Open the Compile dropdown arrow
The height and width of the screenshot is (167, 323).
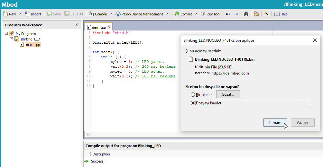(111, 14)
